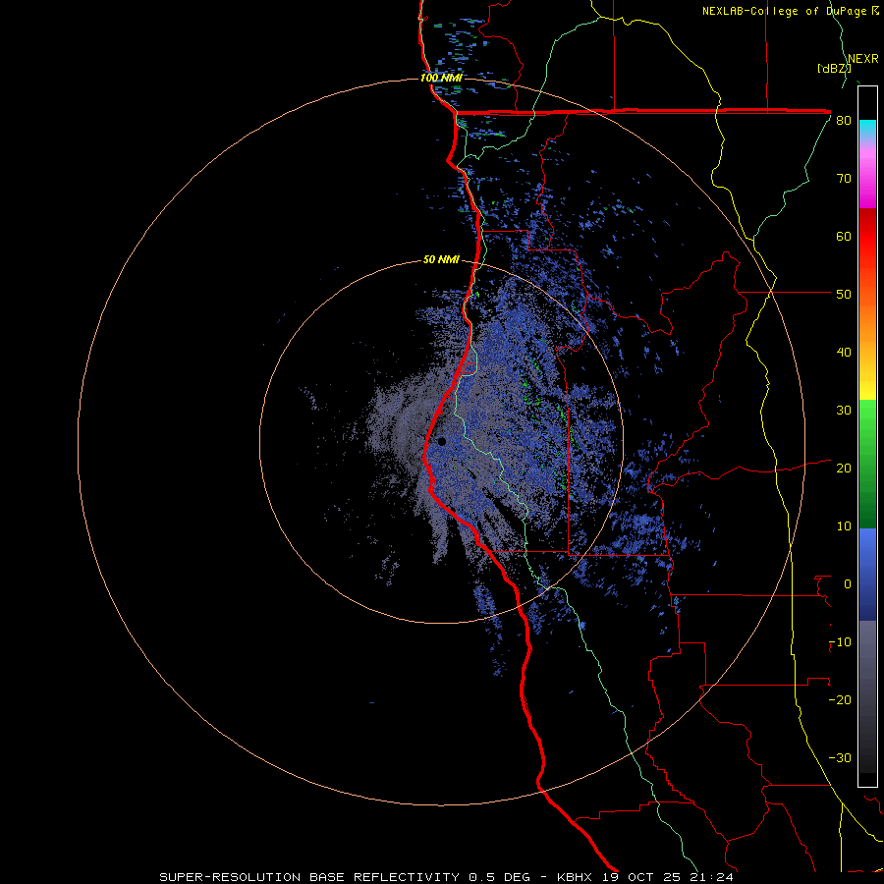
Task: Click the 60 value on the dBZ scale
Action: pos(844,236)
